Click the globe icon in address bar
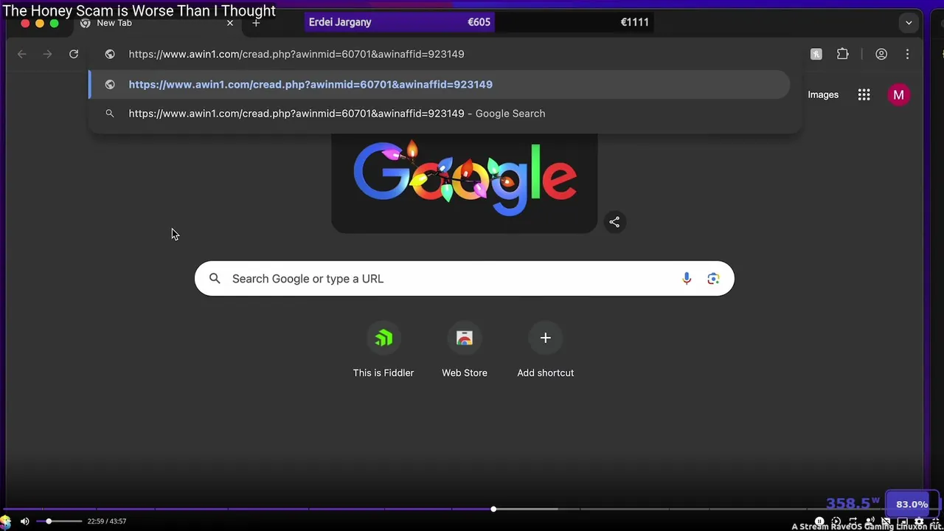The image size is (944, 531). click(110, 54)
